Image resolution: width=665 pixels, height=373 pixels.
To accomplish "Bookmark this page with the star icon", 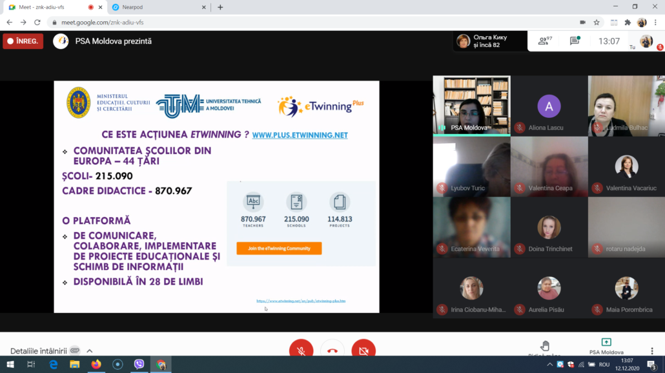I will (597, 22).
